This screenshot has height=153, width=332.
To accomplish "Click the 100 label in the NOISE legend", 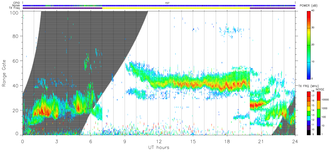I will click(x=324, y=117).
